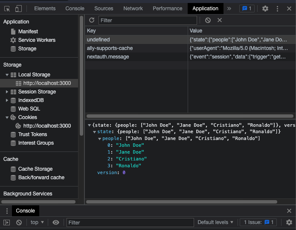Click the Session Storage table icon

(13, 92)
